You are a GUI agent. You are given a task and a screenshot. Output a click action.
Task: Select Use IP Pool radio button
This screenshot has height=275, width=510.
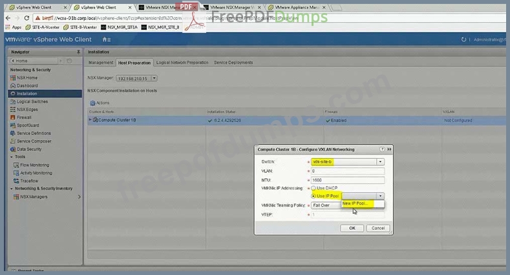pos(313,196)
